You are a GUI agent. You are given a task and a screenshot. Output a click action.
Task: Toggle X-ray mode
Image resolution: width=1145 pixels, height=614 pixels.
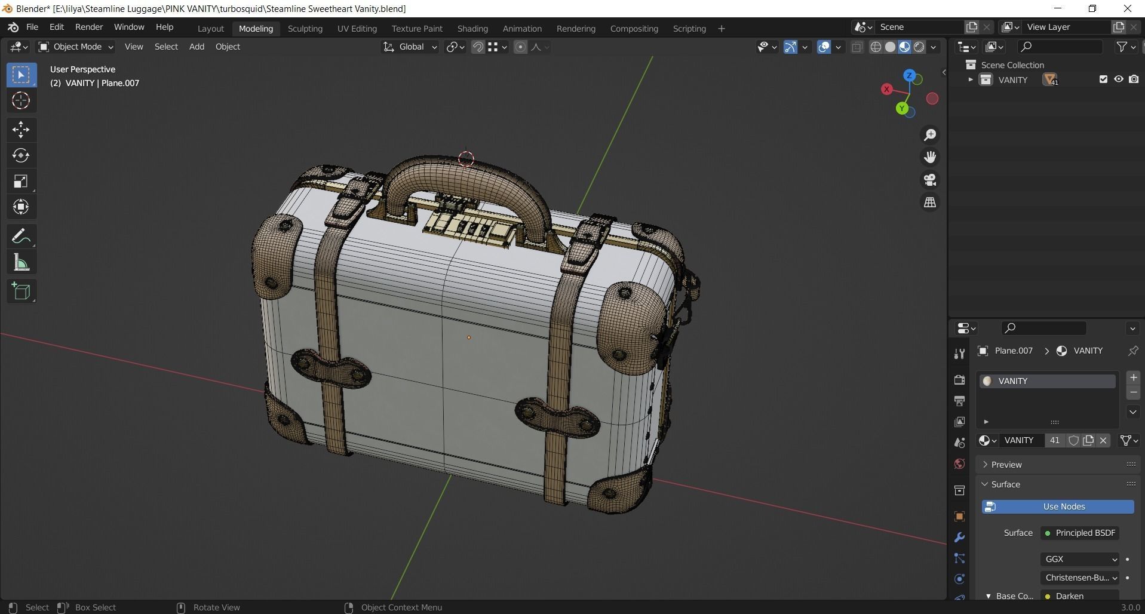pyautogui.click(x=857, y=47)
